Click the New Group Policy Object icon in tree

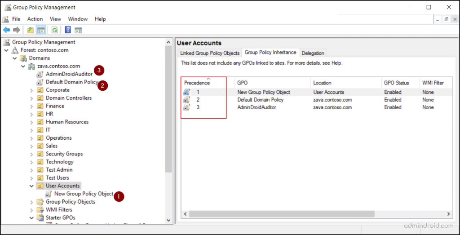[49, 194]
